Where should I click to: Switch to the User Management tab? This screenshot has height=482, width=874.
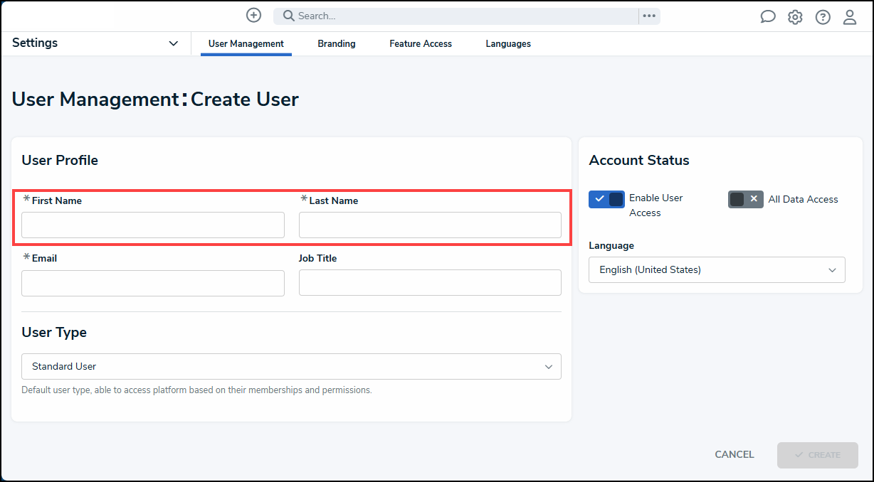click(x=246, y=44)
